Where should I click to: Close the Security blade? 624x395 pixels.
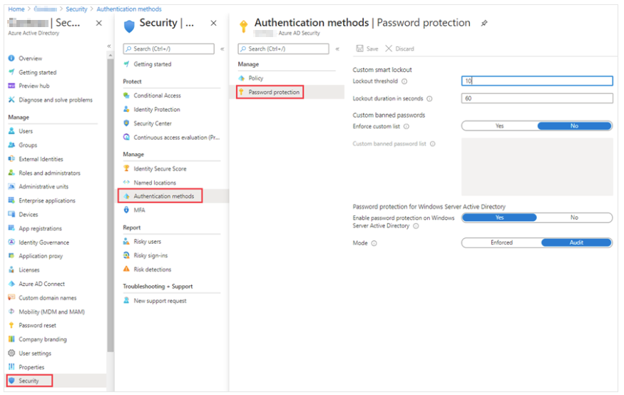[213, 24]
